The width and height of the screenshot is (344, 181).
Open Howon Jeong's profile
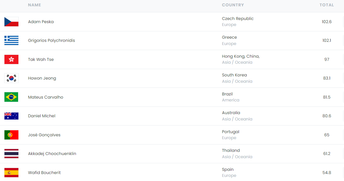point(42,78)
